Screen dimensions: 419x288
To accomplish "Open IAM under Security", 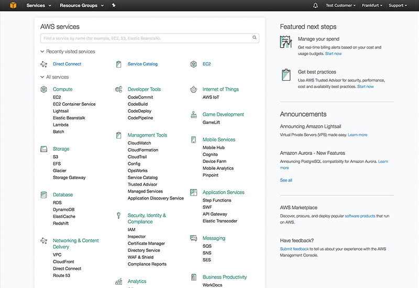I will pyautogui.click(x=131, y=230).
